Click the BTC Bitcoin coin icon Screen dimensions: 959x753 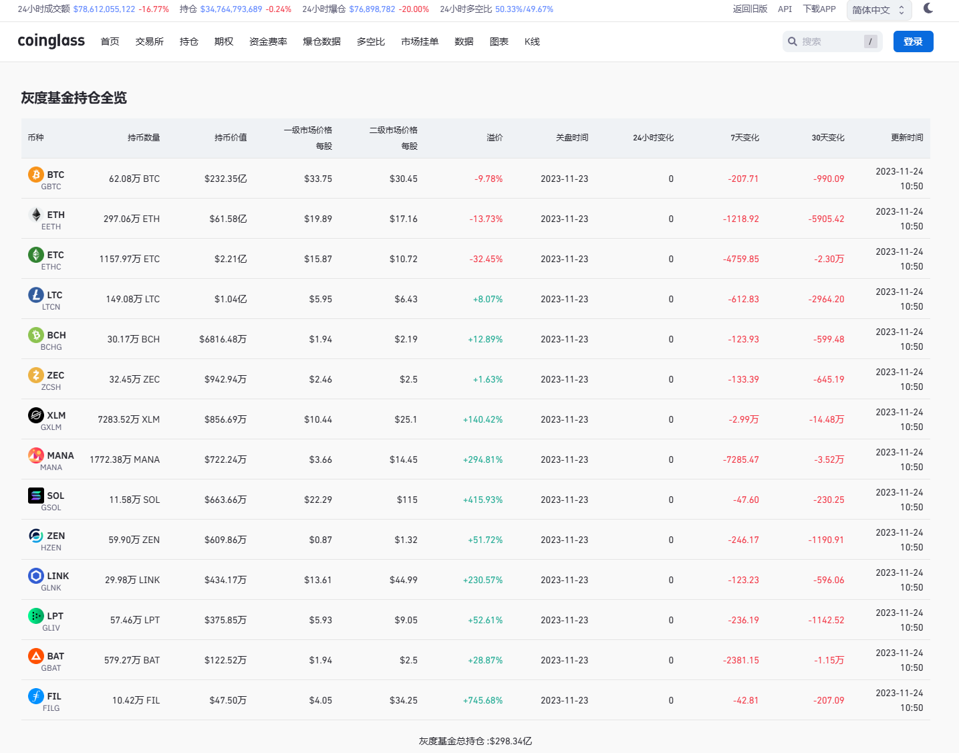tap(35, 175)
